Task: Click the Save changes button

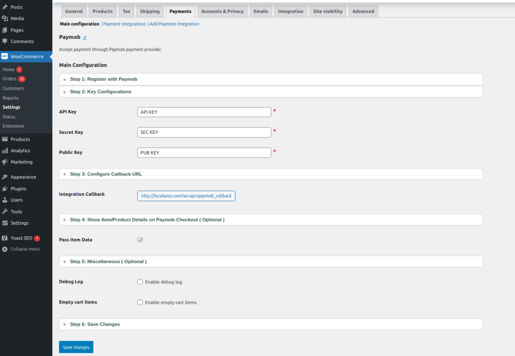Action: pos(76,347)
